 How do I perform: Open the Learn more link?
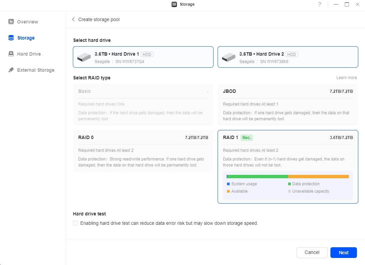click(x=347, y=78)
